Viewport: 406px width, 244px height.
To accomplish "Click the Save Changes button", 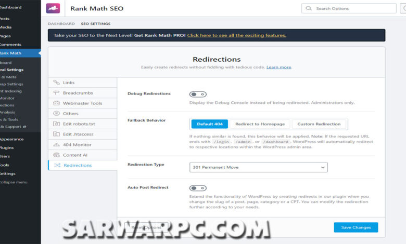I will (x=356, y=227).
